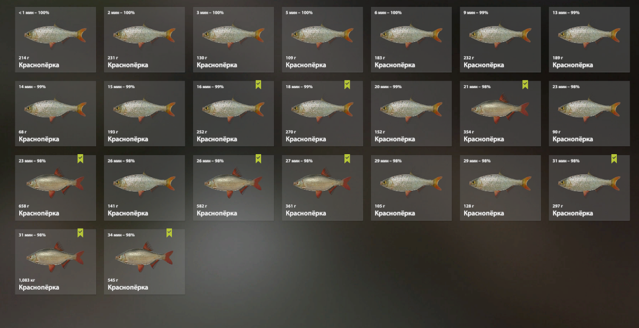Select the 214 г Краснопёрка fish card
The height and width of the screenshot is (328, 639).
[55, 39]
